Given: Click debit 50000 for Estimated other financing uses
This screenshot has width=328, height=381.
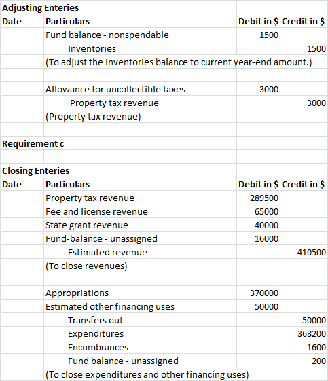Looking at the screenshot, I should (x=266, y=307).
